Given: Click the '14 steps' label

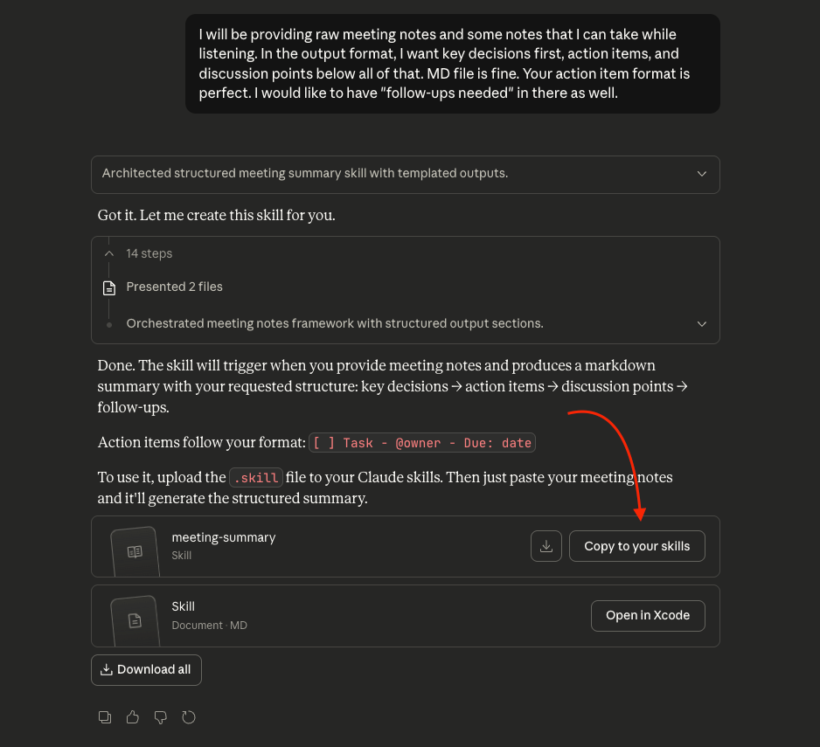Looking at the screenshot, I should [149, 253].
